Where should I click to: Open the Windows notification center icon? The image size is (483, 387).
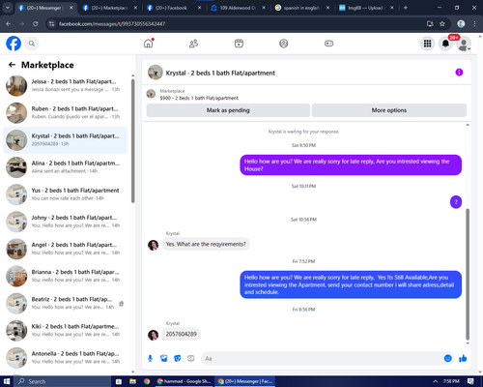[470, 381]
